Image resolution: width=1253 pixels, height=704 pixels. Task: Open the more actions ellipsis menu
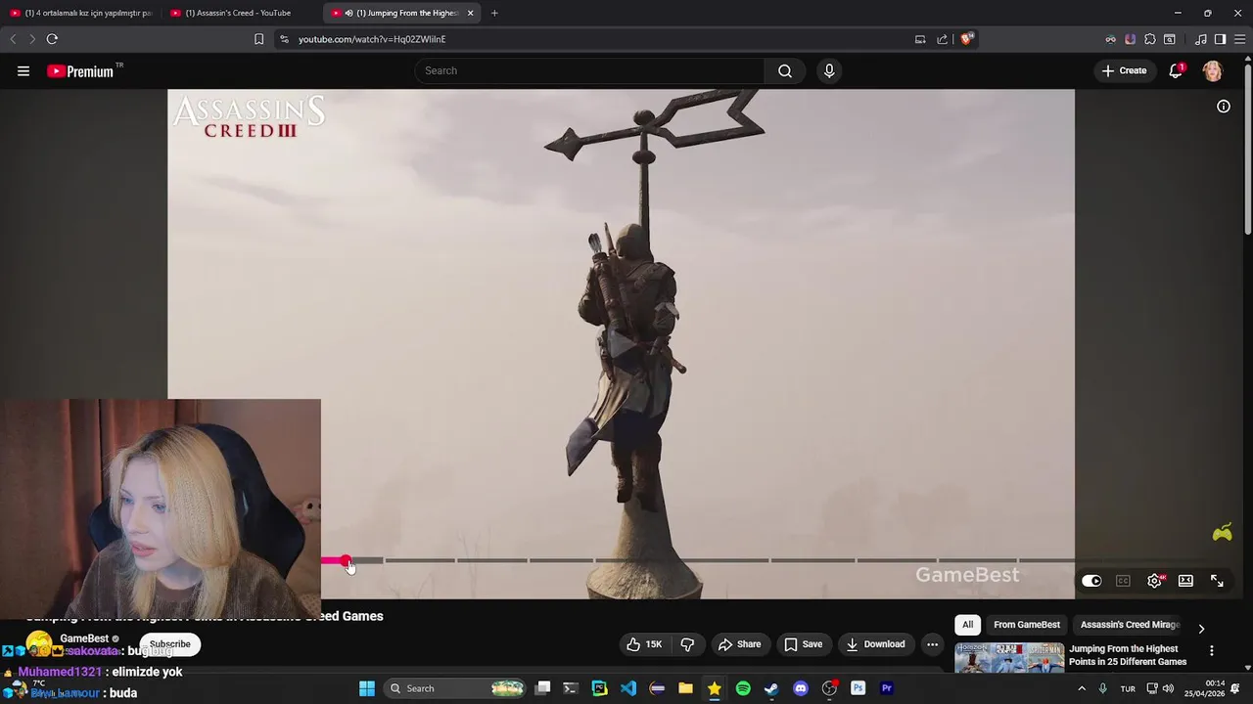(x=933, y=644)
